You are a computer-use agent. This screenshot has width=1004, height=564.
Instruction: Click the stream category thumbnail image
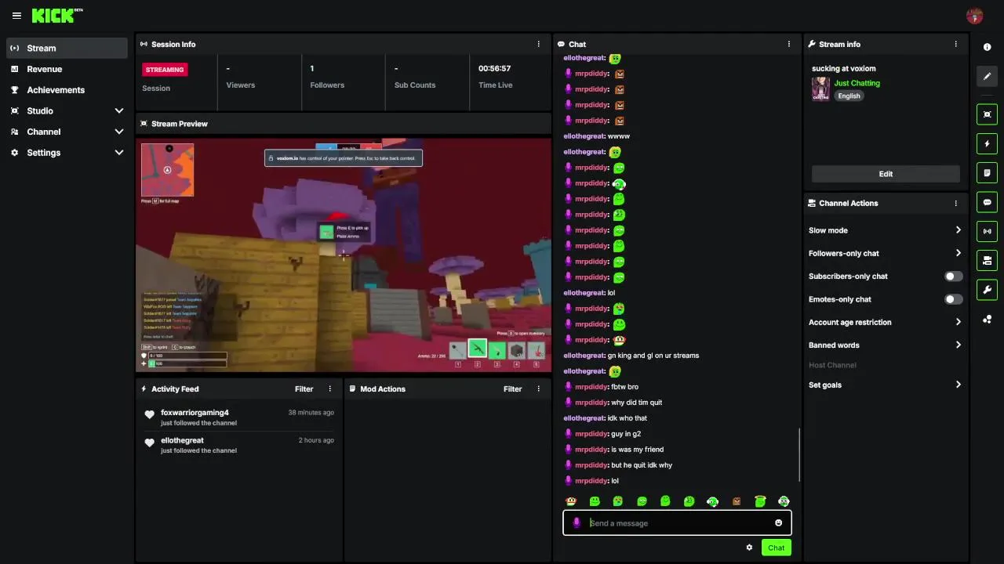click(820, 89)
